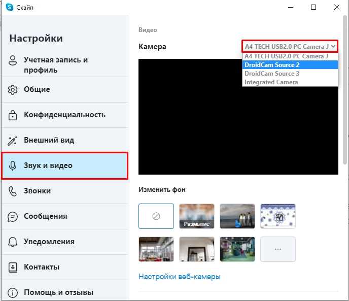Viewport: 349px width, 301px height.
Task: Select the snowflake pattern background thumbnail
Action: coord(278,216)
